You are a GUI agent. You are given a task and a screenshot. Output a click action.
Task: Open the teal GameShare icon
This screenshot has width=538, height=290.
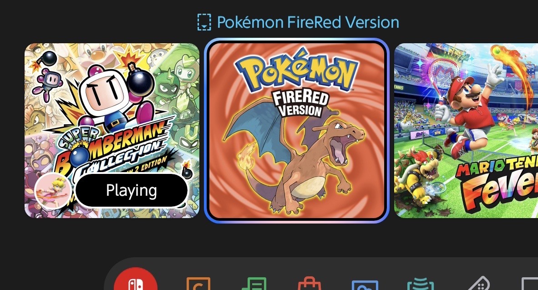pos(421,284)
